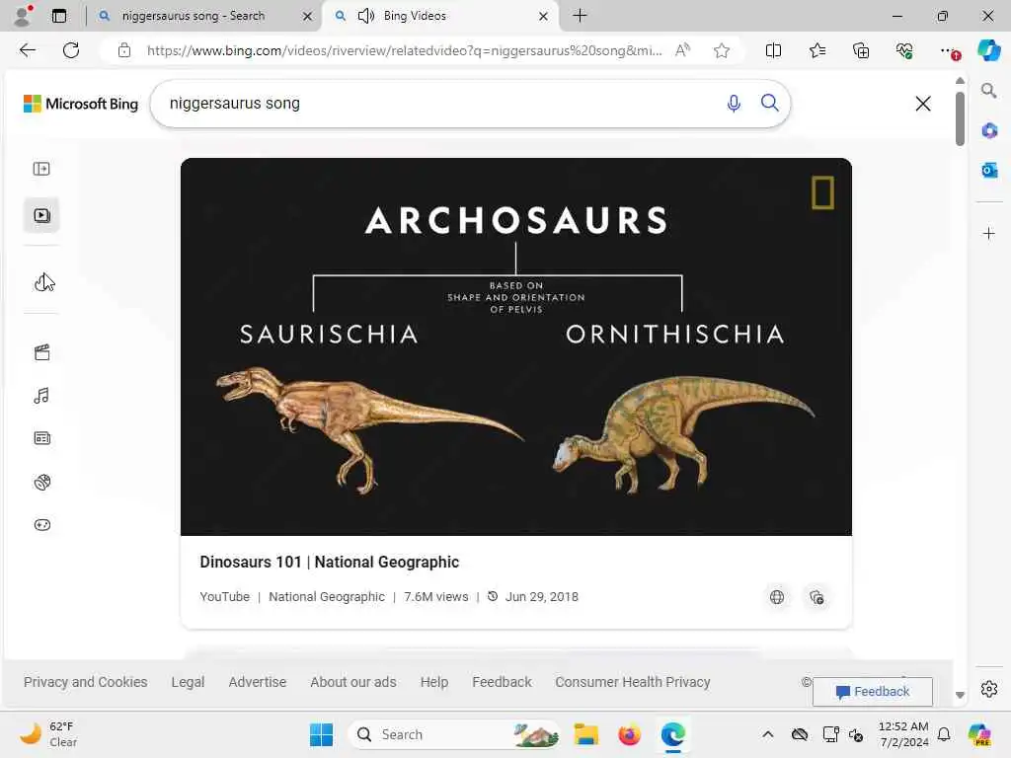The height and width of the screenshot is (758, 1011).
Task: Open Privacy and Cookies link
Action: pyautogui.click(x=85, y=682)
